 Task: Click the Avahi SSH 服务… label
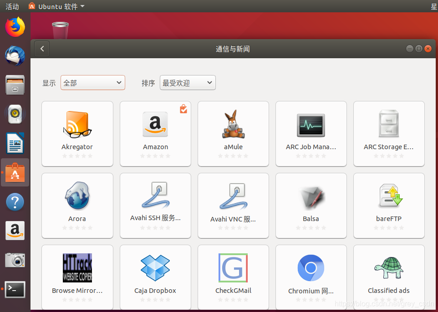[x=155, y=218]
